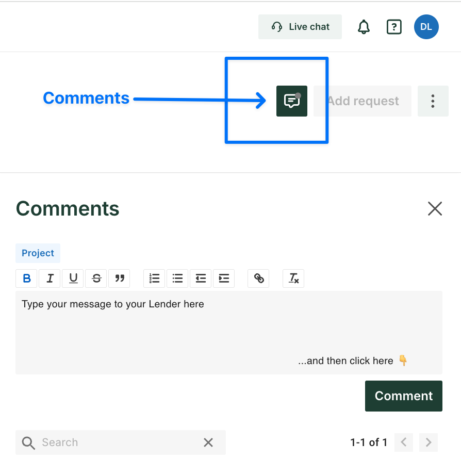461x460 pixels.
Task: Click the Live chat button
Action: [x=300, y=27]
